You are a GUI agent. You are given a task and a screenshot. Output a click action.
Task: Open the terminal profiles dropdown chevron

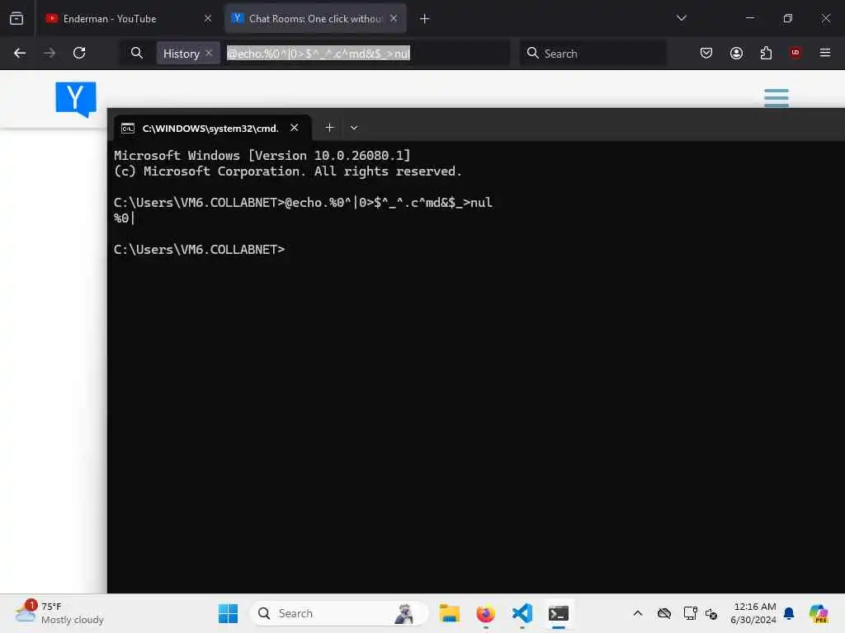pyautogui.click(x=353, y=128)
